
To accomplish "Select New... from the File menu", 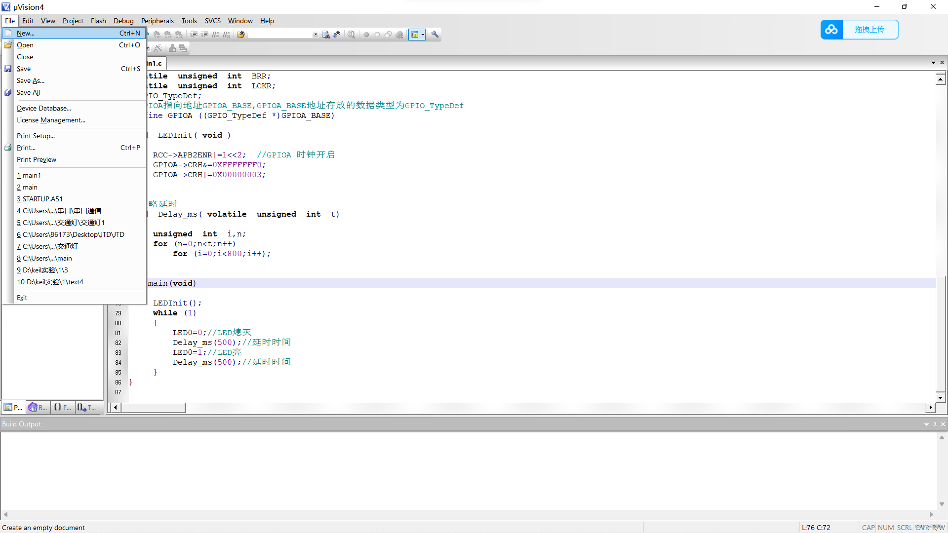I will tap(26, 33).
